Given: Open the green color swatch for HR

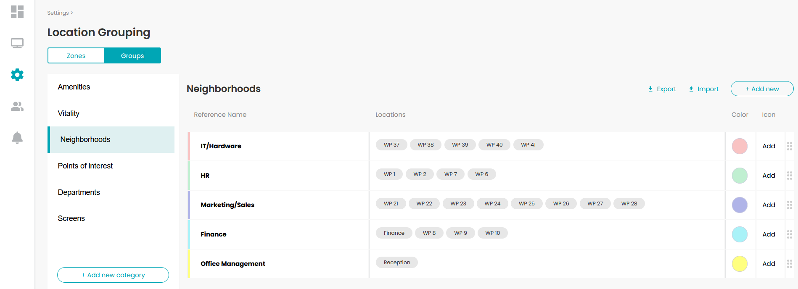Looking at the screenshot, I should click(x=740, y=176).
